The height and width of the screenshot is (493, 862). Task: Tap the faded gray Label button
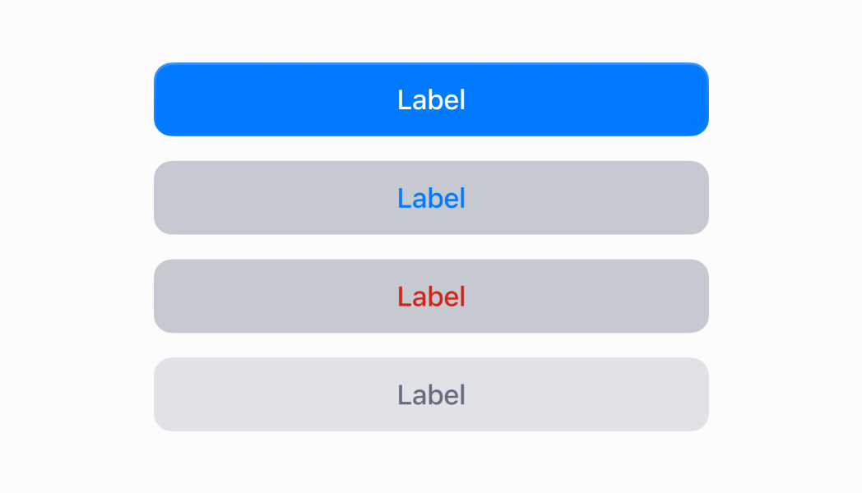(x=431, y=394)
